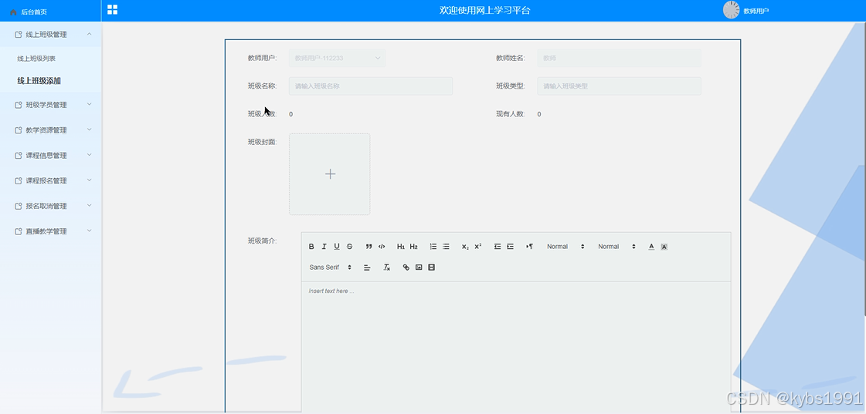Open the text color picker
This screenshot has height=414, width=866.
tap(651, 247)
